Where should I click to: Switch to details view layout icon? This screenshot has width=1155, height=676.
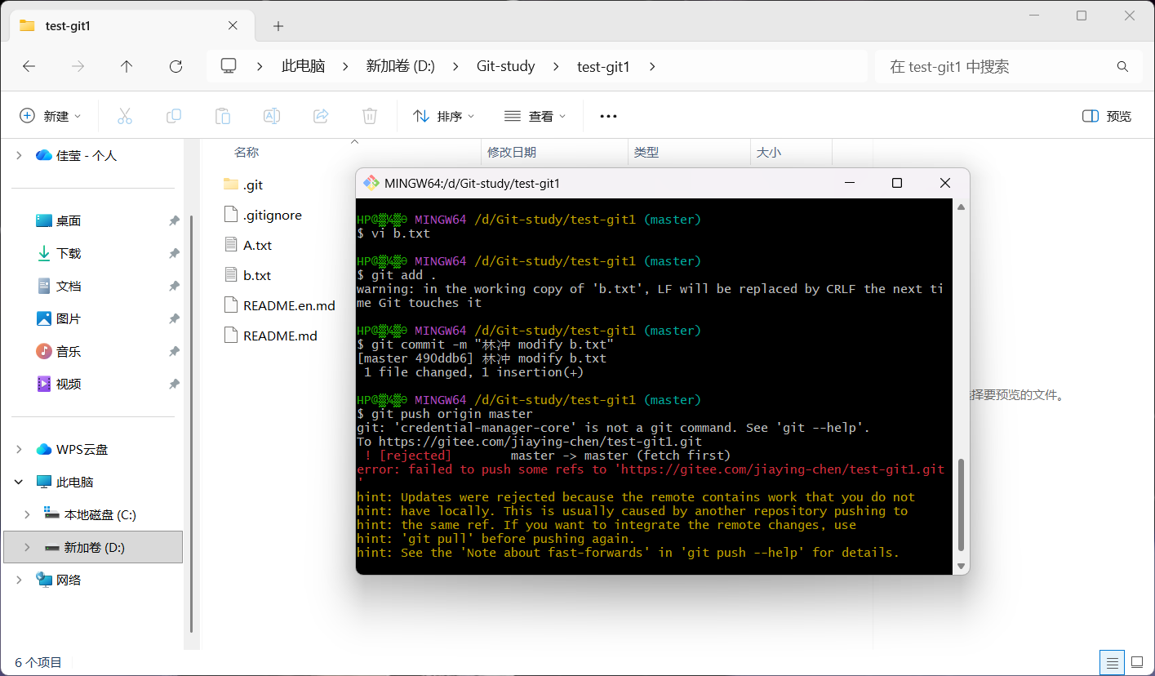pyautogui.click(x=1111, y=662)
